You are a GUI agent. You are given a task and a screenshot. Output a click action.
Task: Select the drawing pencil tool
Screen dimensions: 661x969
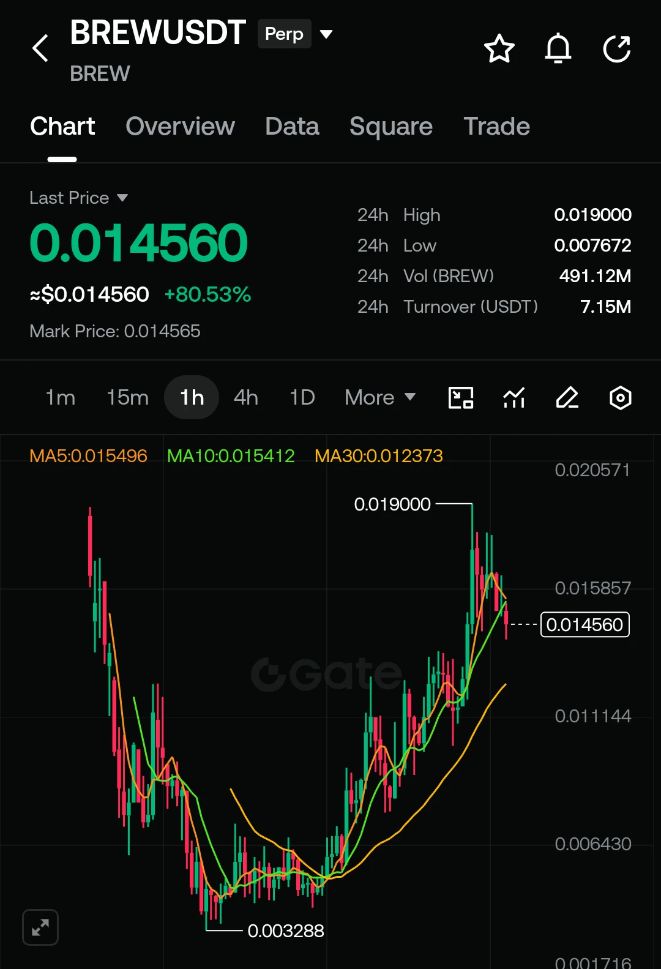tap(567, 398)
